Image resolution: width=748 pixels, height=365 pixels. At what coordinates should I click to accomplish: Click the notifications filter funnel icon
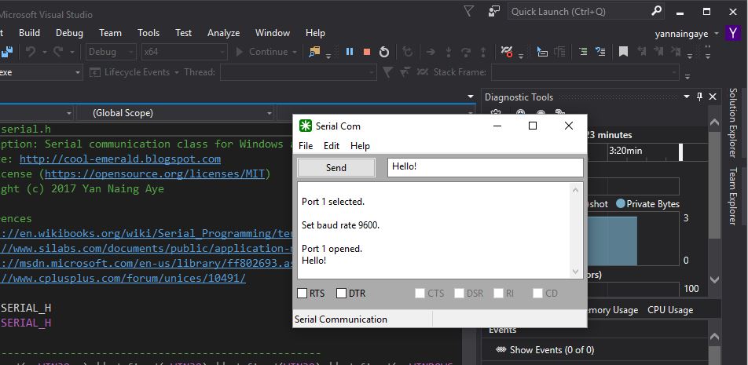469,11
